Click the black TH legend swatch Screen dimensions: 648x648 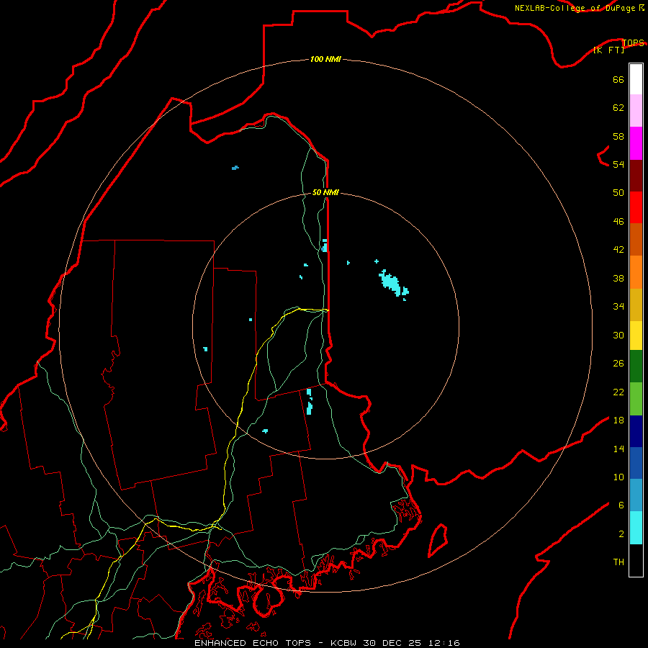636,560
